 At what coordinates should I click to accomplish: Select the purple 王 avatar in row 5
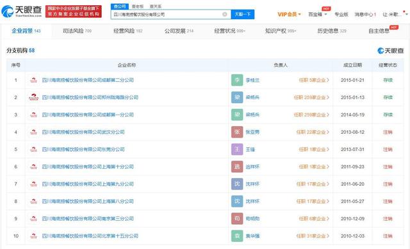coord(237,149)
